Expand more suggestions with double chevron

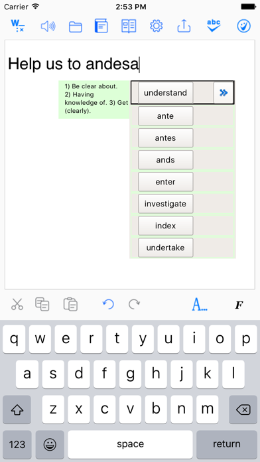[224, 93]
